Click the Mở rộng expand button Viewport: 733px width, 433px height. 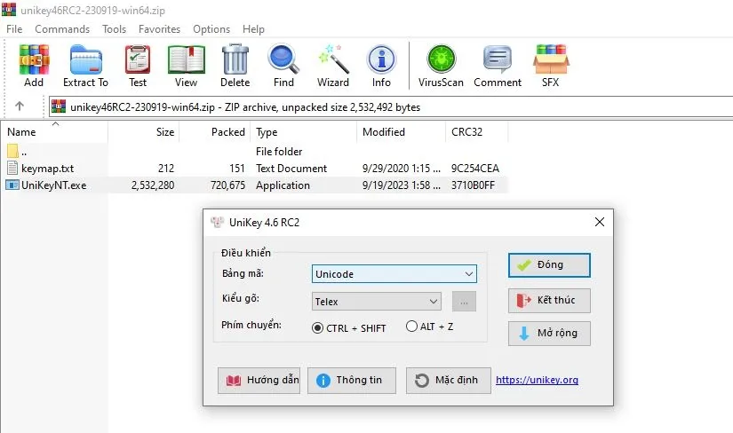pos(548,334)
